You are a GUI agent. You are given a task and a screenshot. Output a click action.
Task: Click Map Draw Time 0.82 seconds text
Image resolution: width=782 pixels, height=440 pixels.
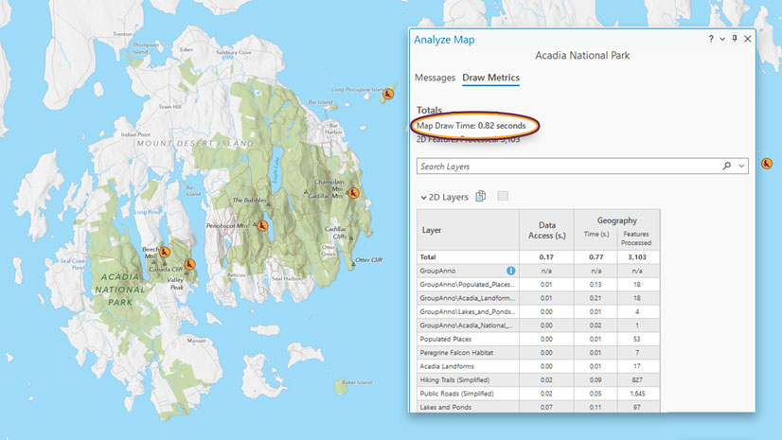click(471, 126)
